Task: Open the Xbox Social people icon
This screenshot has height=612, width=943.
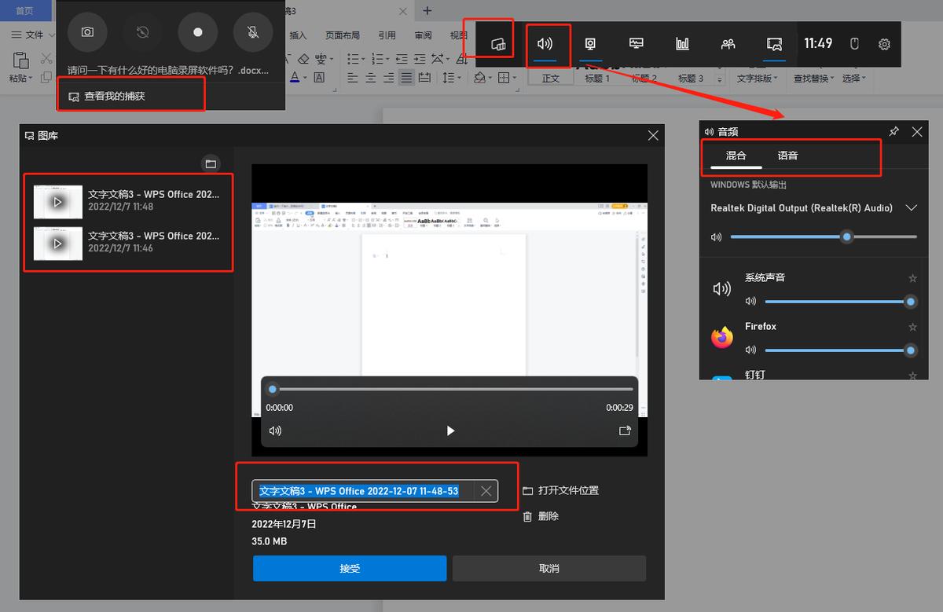Action: click(728, 44)
